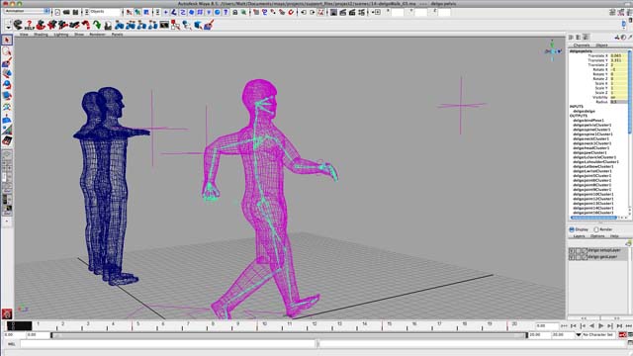Click the snap to grids icon

click(x=200, y=12)
